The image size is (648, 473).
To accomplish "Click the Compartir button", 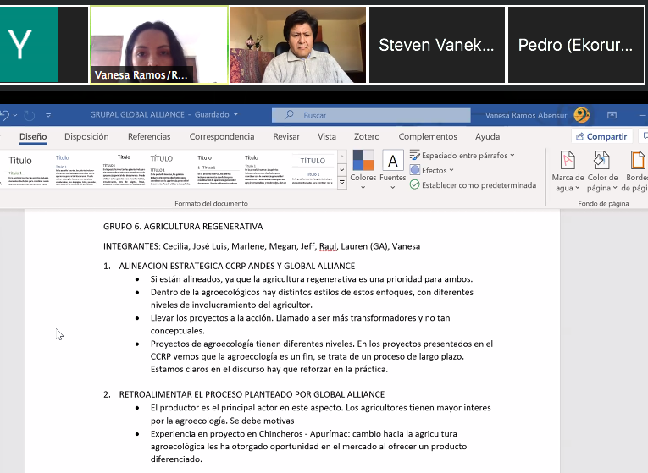I will pos(601,136).
